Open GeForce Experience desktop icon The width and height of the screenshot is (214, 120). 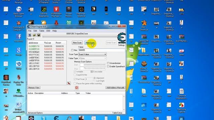pyautogui.click(x=44, y=12)
